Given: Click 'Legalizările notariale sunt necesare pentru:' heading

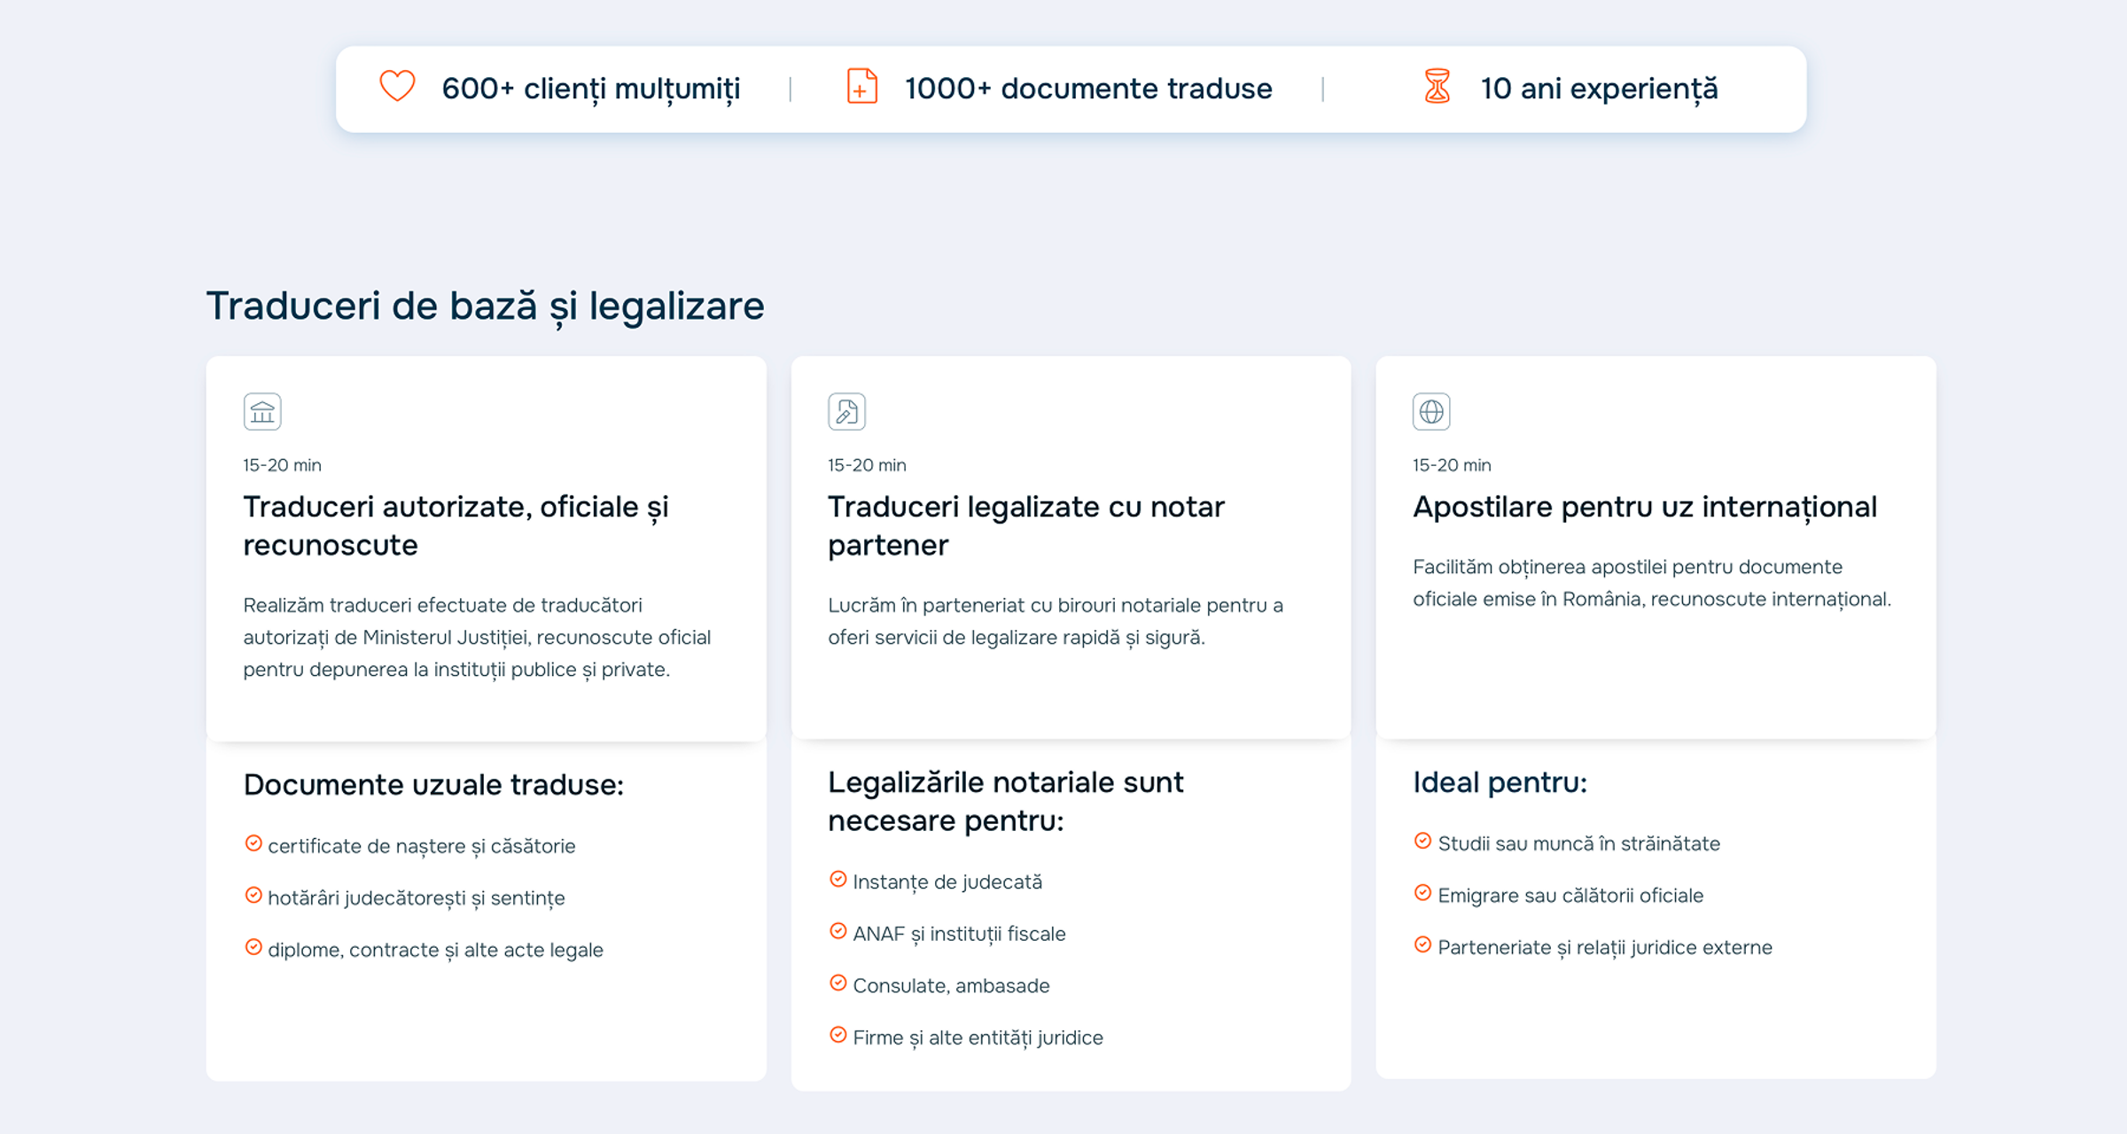Looking at the screenshot, I should (1005, 802).
